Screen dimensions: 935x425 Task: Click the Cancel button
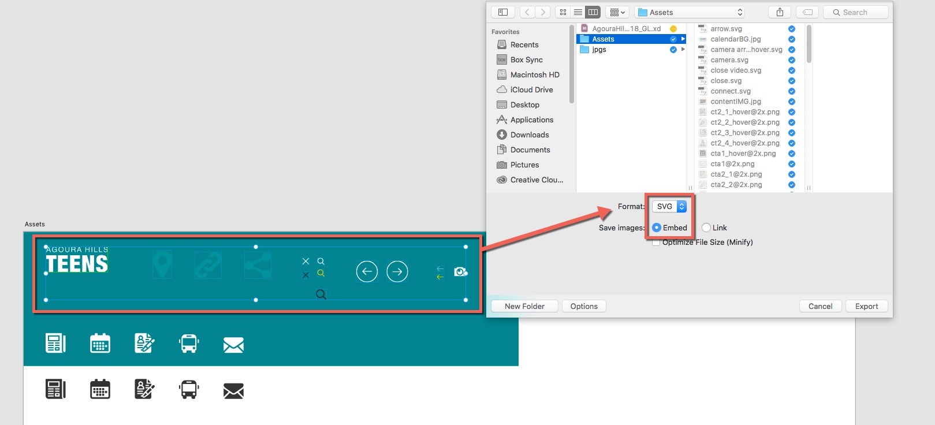point(820,306)
